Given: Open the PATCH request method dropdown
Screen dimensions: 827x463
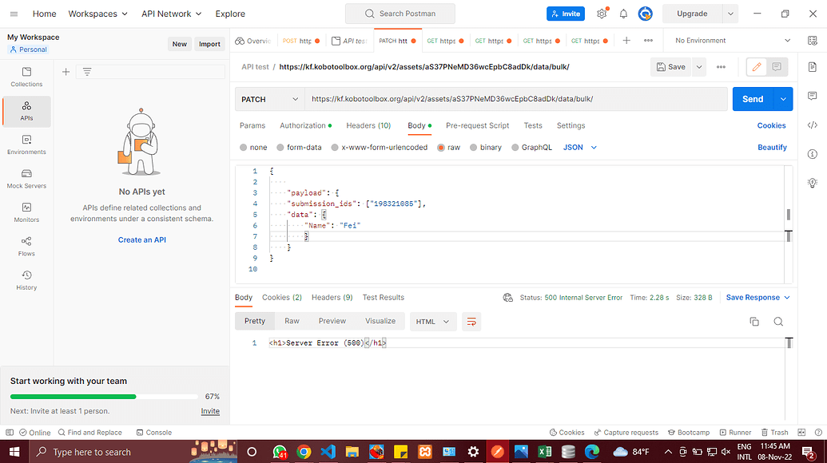Looking at the screenshot, I should 269,98.
